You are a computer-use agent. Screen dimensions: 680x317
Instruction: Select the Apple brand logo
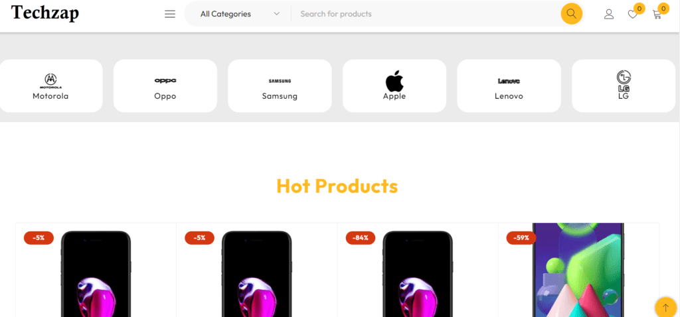[394, 80]
